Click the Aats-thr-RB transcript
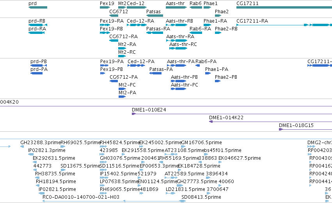 (x=177, y=25)
